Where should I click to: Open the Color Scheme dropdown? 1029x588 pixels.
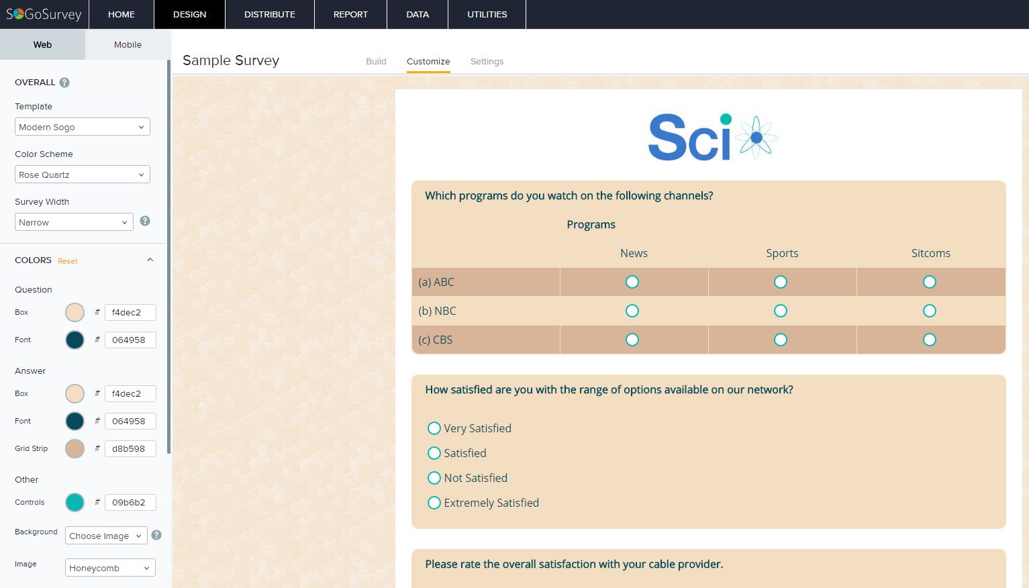[82, 175]
